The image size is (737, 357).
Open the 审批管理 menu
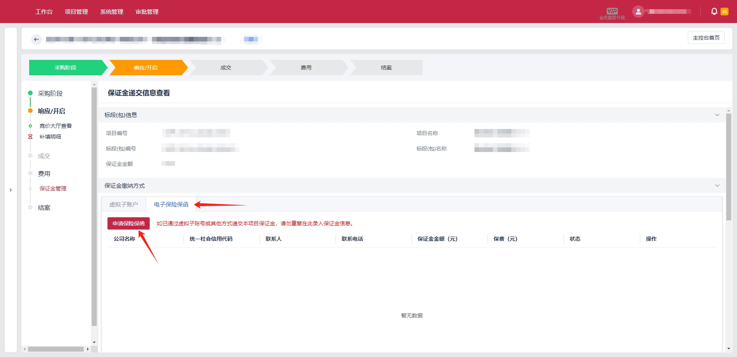(x=147, y=12)
